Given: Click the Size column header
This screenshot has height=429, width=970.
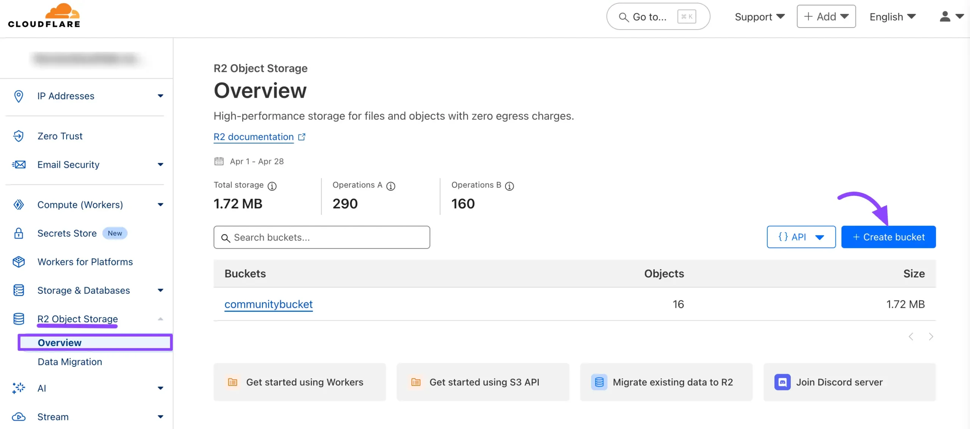Looking at the screenshot, I should (x=914, y=274).
